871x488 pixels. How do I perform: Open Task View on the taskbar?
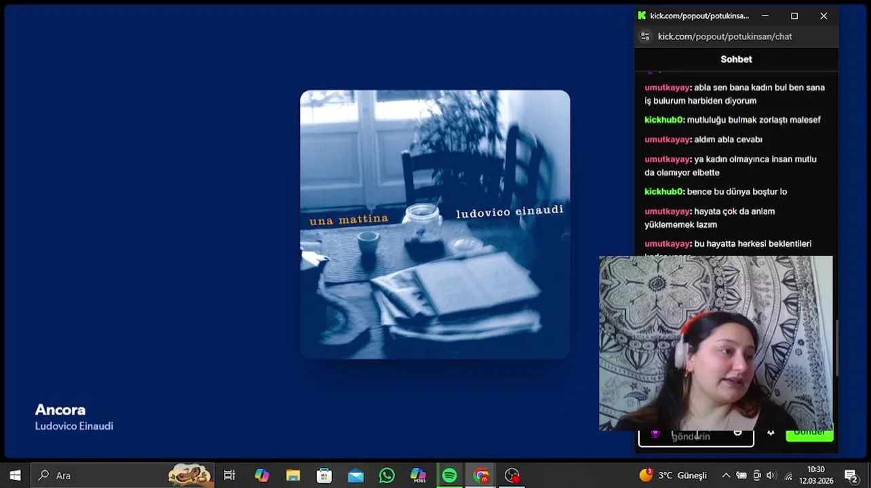point(229,475)
